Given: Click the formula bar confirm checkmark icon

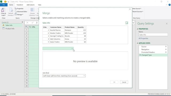Looking at the screenshot, I should [32, 23].
